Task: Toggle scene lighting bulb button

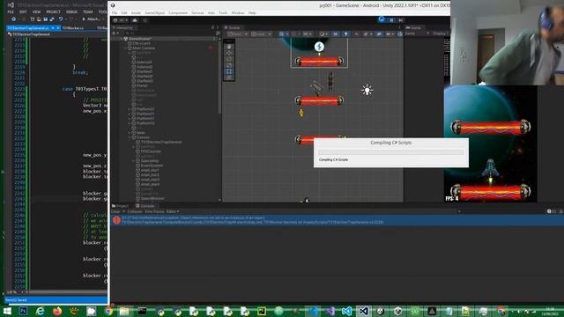Action: 345,33
